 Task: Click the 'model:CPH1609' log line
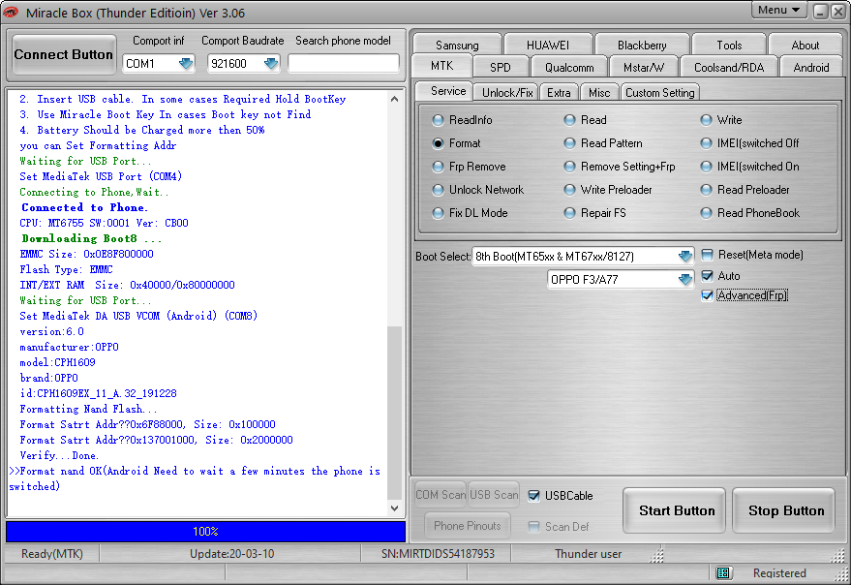(x=57, y=362)
